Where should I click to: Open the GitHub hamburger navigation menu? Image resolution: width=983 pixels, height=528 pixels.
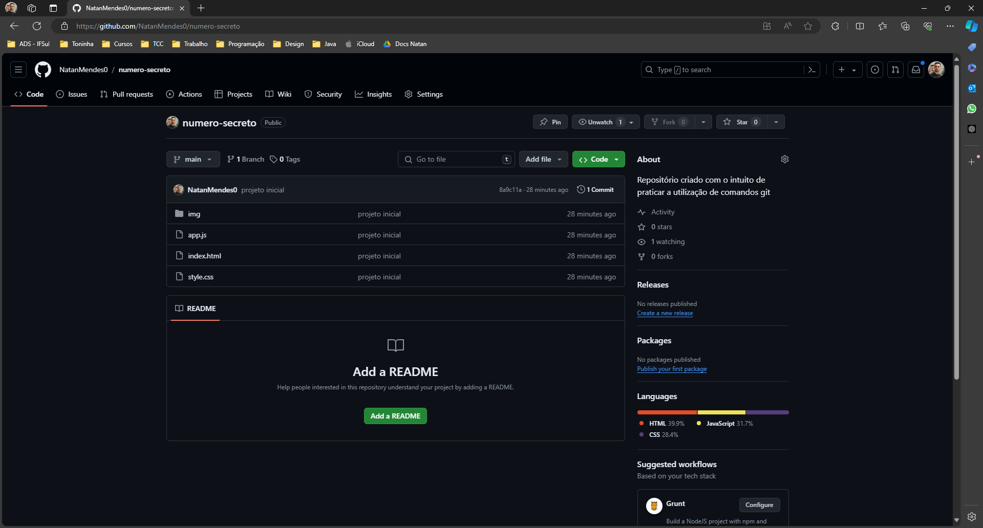point(18,70)
